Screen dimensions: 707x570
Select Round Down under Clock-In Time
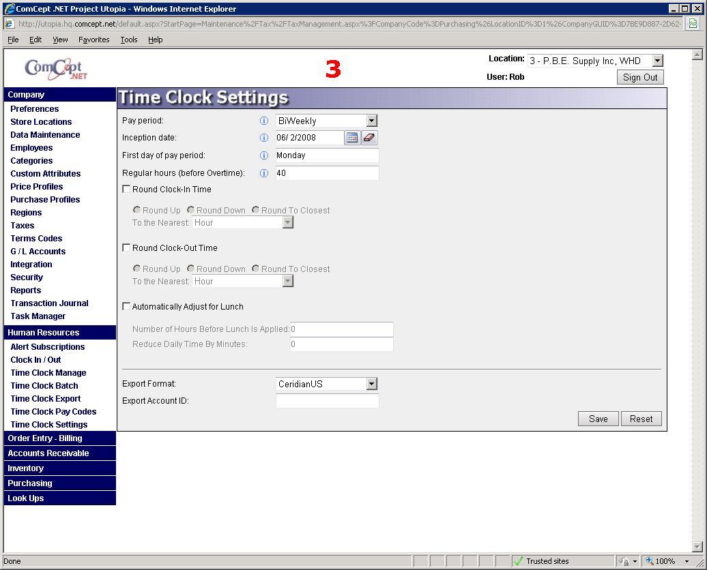pos(190,210)
